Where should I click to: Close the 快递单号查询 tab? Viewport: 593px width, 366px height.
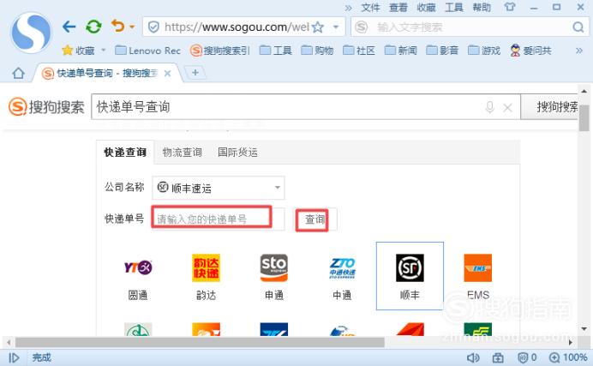168,74
